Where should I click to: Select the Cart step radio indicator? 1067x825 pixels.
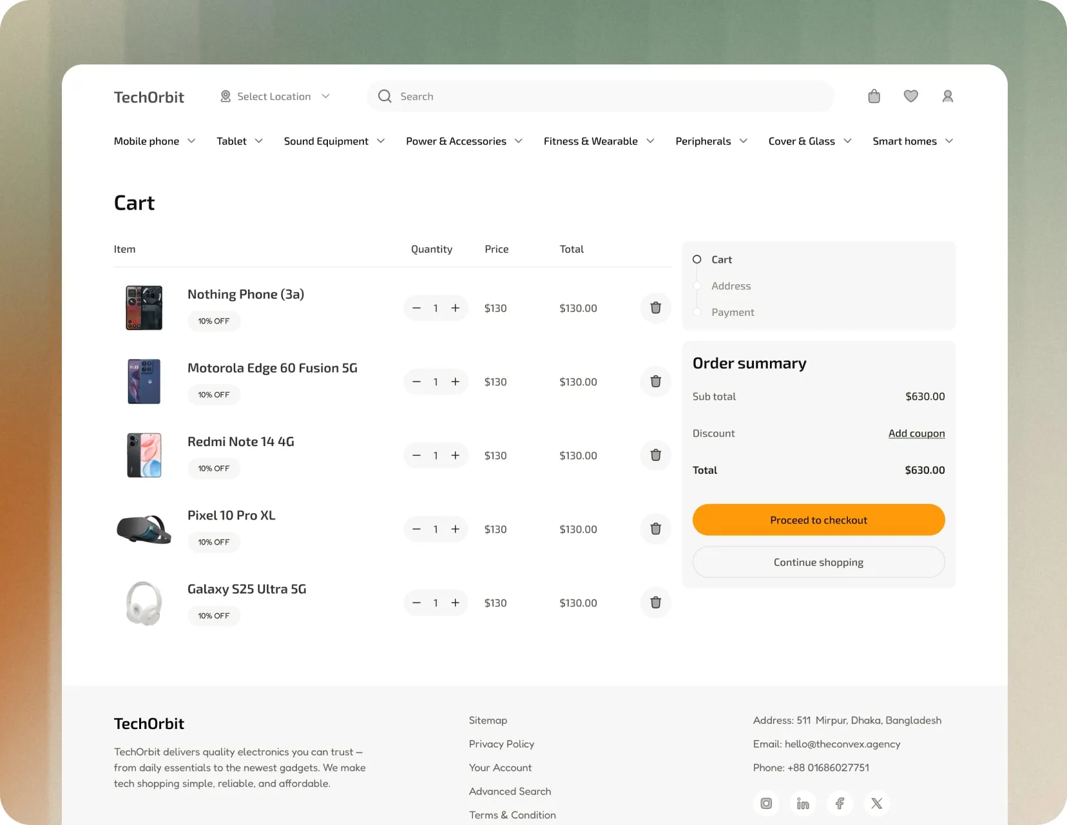pyautogui.click(x=697, y=260)
